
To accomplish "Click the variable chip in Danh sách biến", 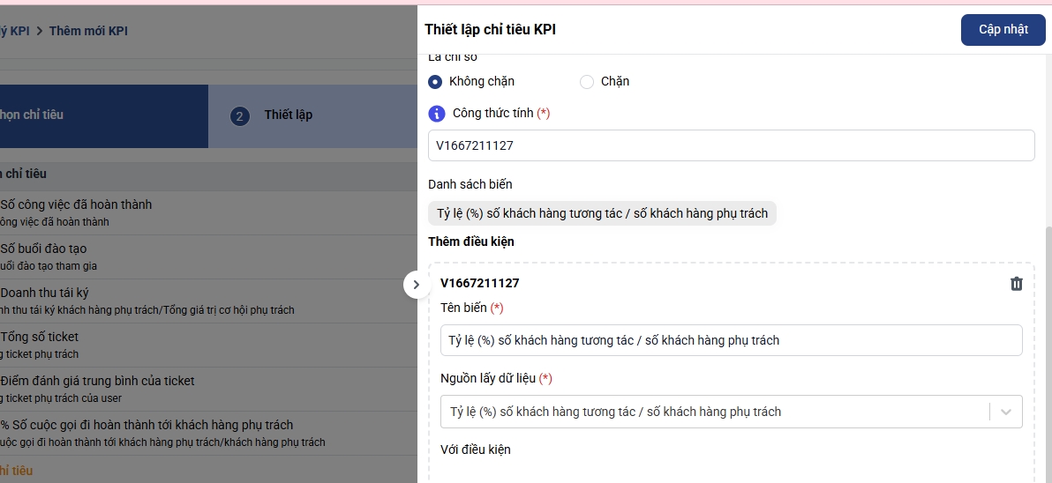I will tap(602, 213).
